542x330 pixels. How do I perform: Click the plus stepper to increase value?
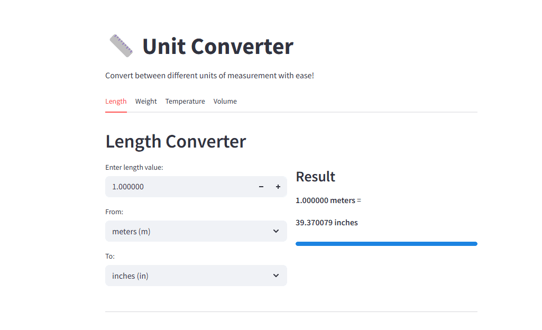278,186
